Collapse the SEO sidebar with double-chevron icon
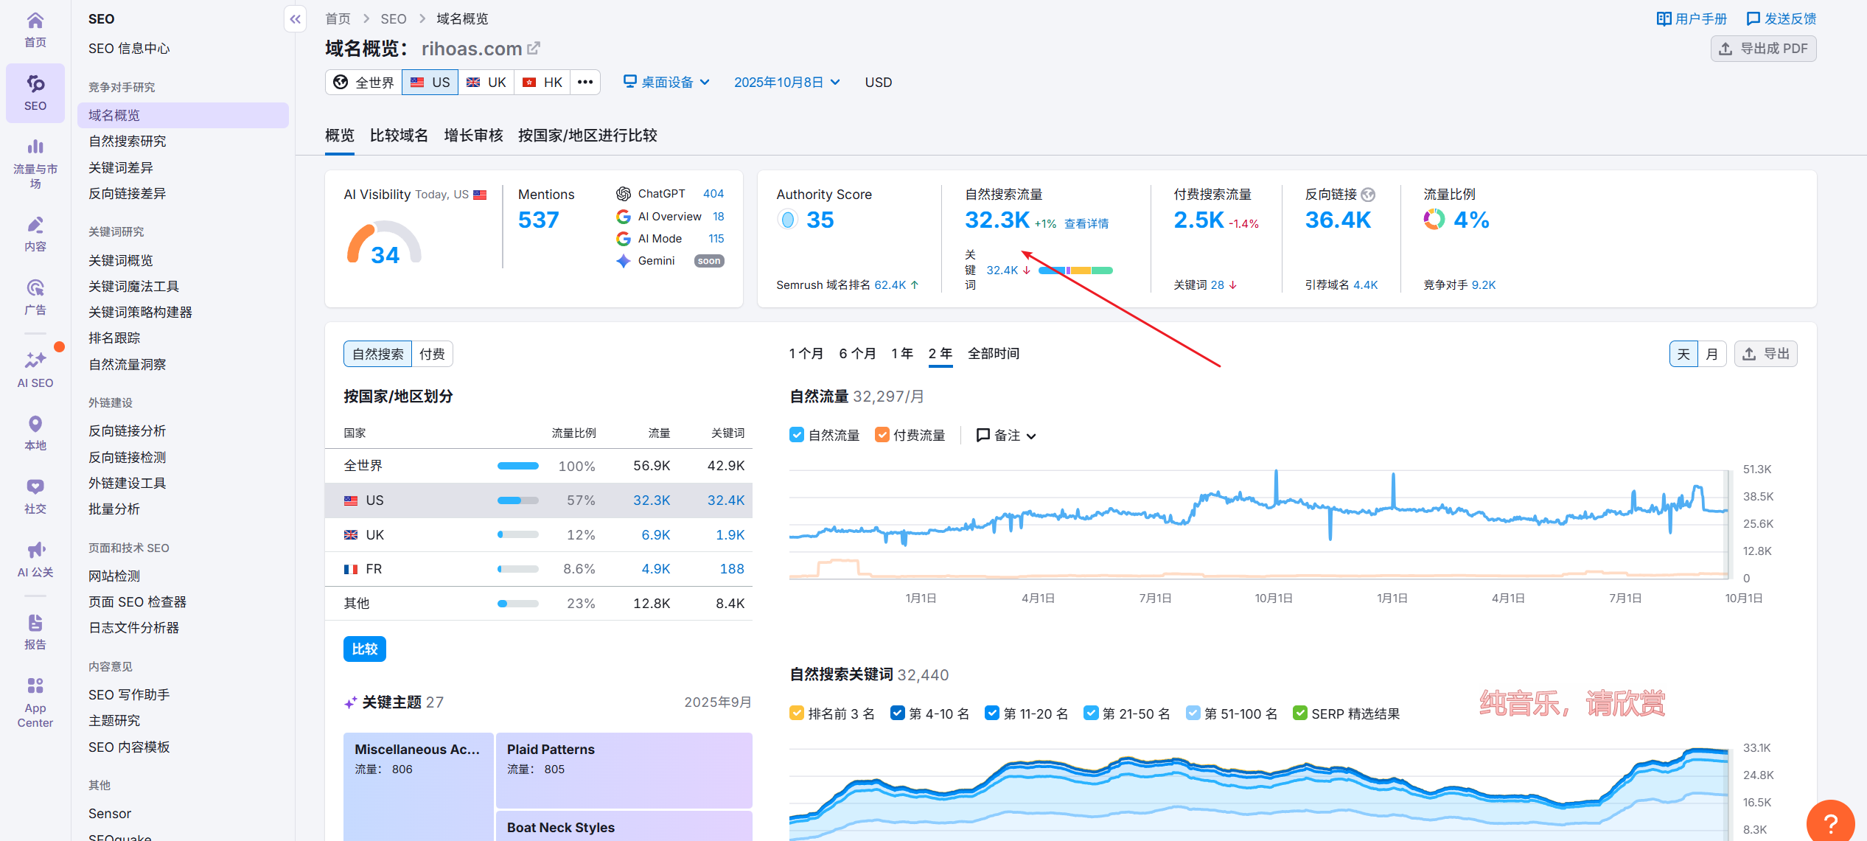 pos(295,19)
